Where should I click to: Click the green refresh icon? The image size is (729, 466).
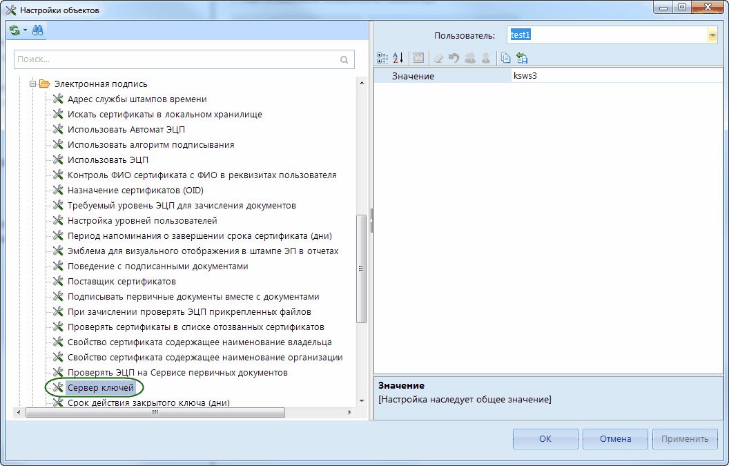[x=14, y=30]
